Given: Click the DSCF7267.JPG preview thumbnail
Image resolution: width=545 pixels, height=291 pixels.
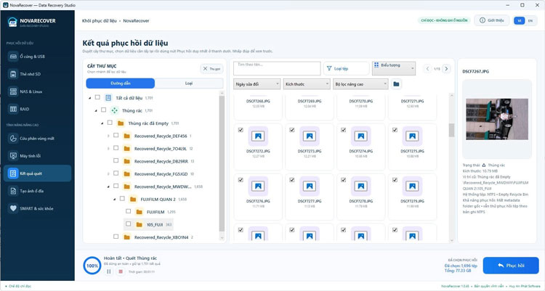Looking at the screenshot, I should 497,119.
